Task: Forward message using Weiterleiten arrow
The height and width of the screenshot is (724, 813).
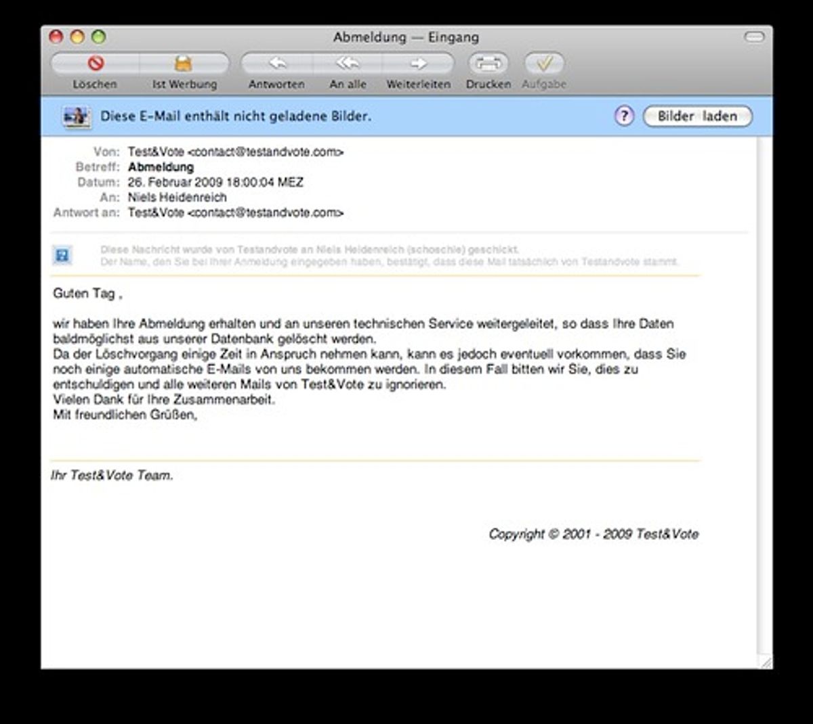Action: coord(419,64)
